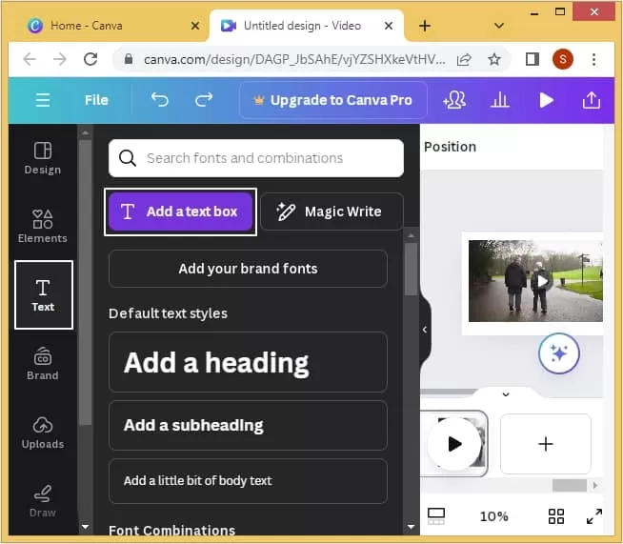Open the analytics bar chart icon

[x=500, y=100]
